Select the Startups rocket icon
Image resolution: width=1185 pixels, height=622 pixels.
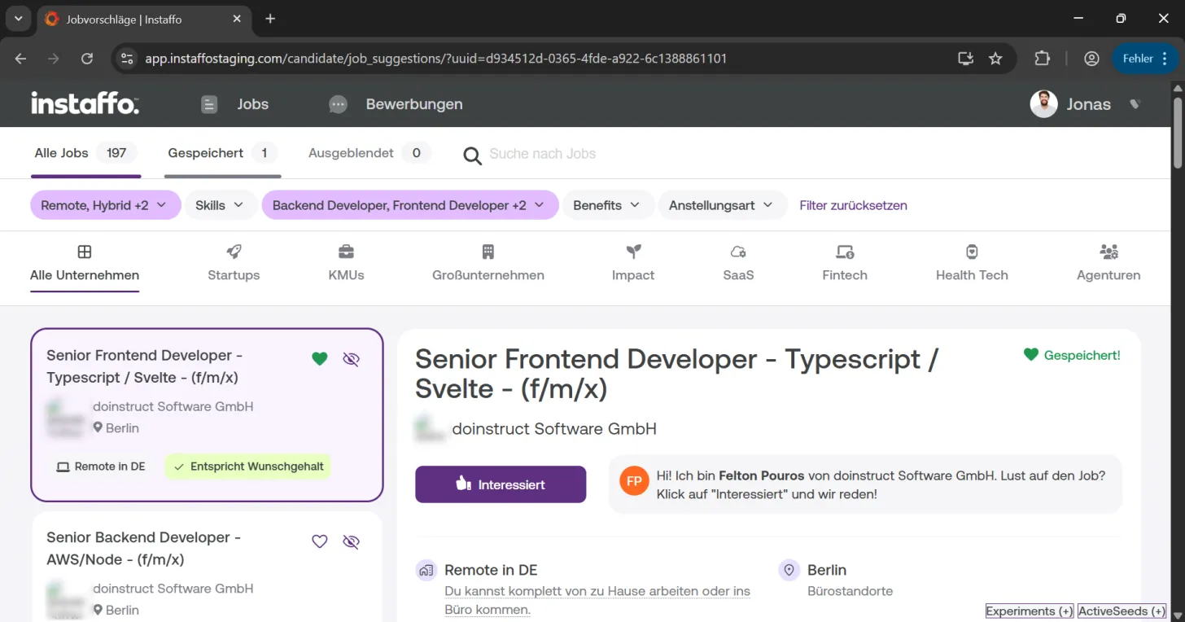pos(234,252)
